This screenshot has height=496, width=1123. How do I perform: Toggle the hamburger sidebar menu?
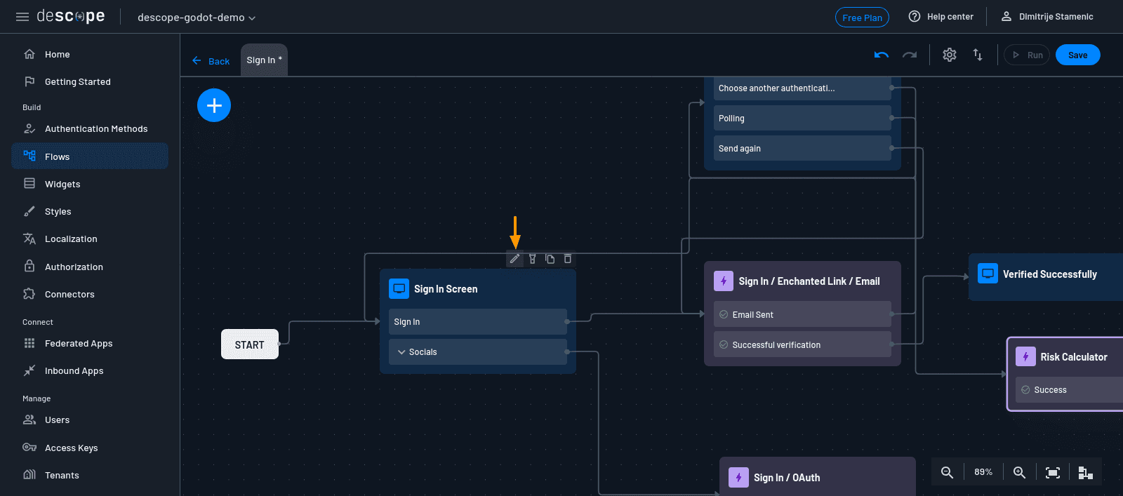pyautogui.click(x=22, y=17)
